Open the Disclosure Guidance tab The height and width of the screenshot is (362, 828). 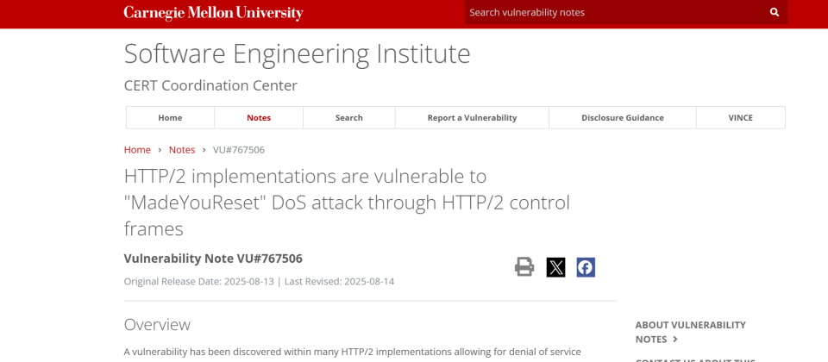tap(622, 118)
